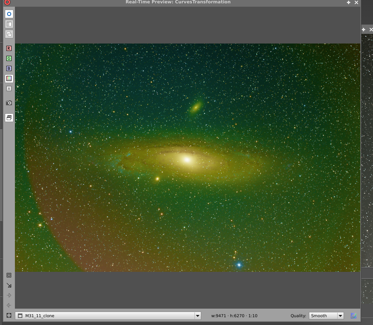373x325 pixels.
Task: Click the bright blue star near bottom
Action: coord(239,265)
